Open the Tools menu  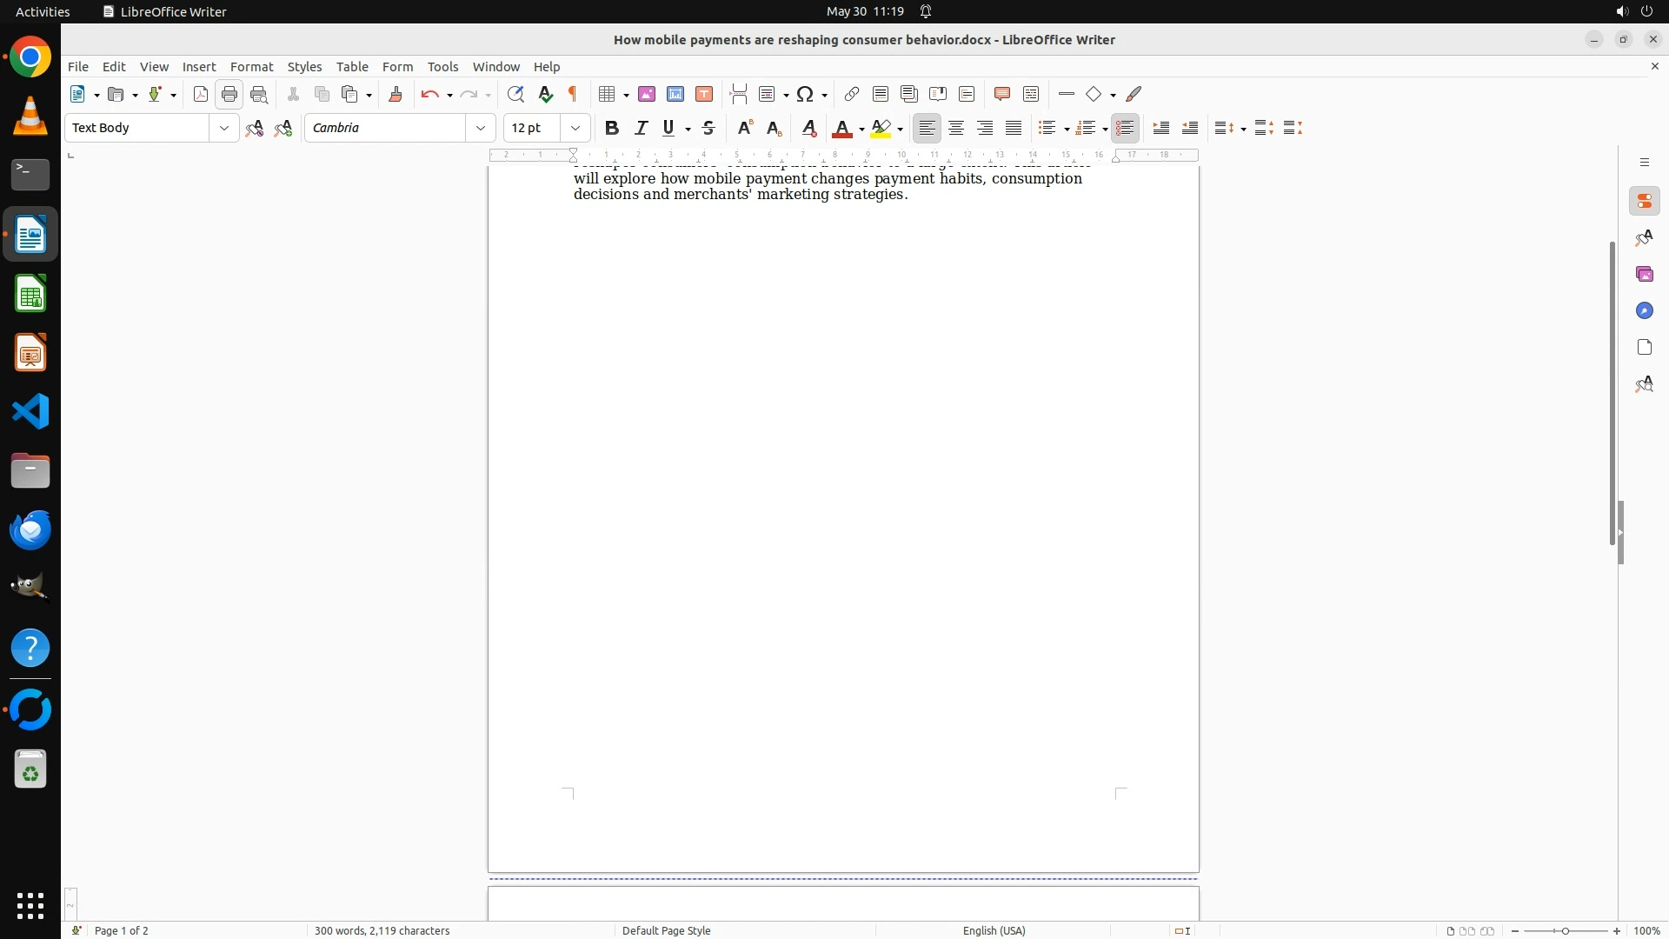point(442,67)
